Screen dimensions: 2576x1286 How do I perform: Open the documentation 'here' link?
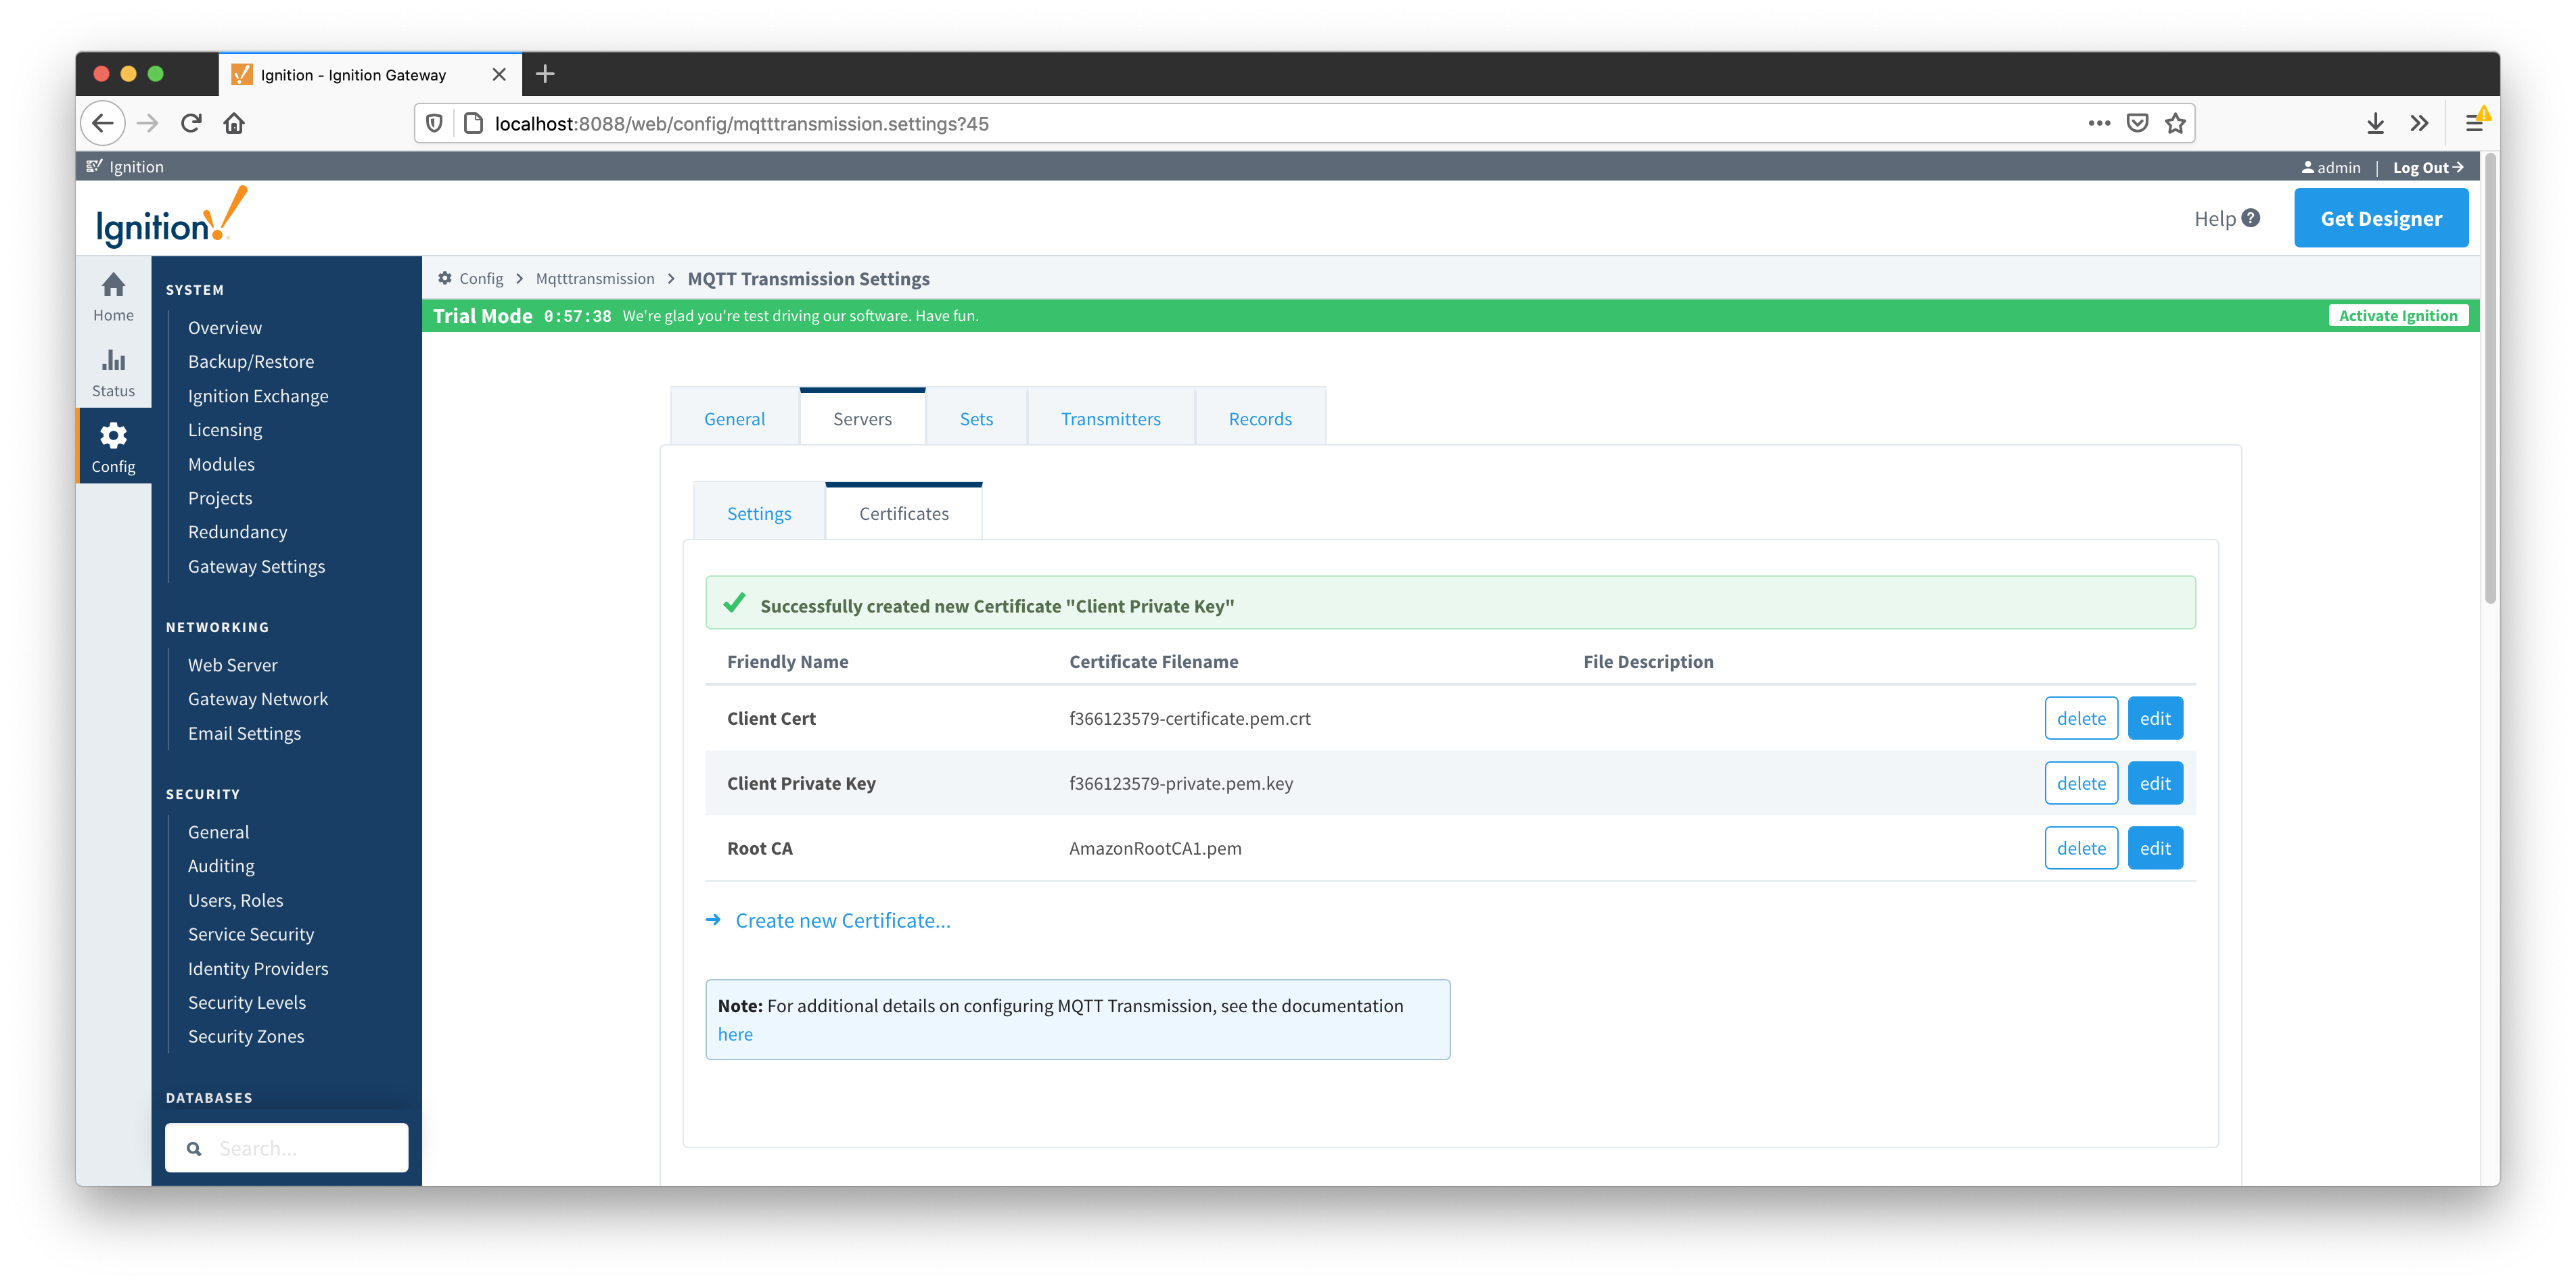(735, 1034)
